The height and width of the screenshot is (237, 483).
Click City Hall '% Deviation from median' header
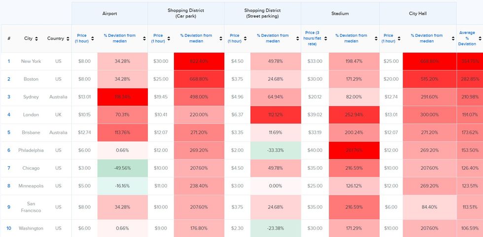tap(427, 38)
